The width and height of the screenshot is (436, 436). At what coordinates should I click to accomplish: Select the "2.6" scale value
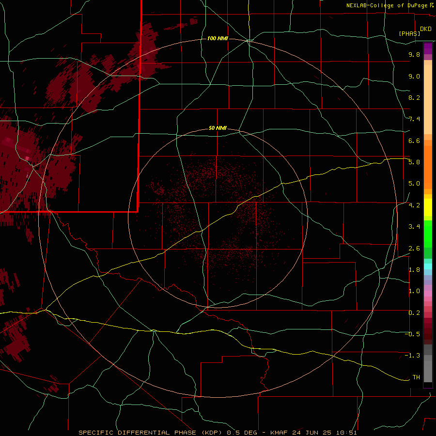tap(414, 249)
